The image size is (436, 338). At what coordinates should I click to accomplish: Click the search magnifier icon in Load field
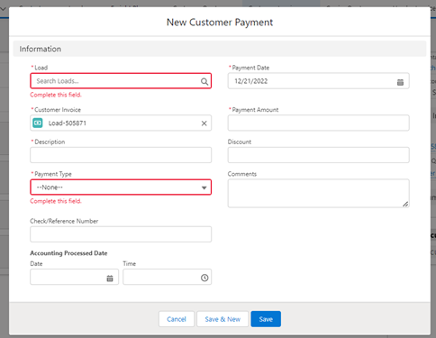tap(204, 81)
